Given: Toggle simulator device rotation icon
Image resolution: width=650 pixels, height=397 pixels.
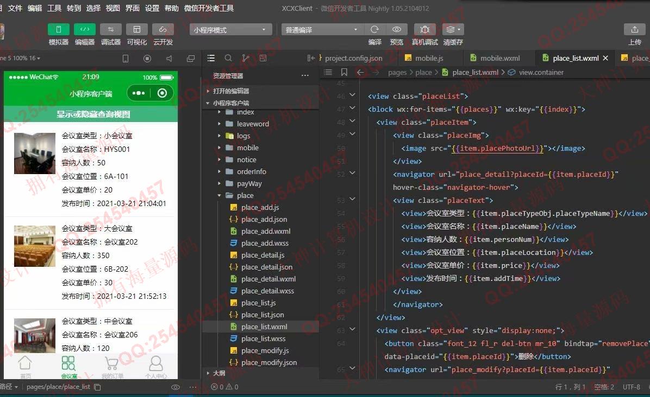Looking at the screenshot, I should point(126,59).
